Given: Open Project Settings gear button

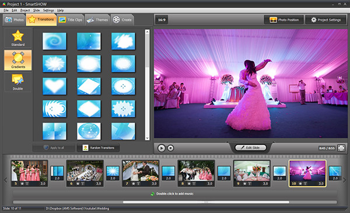Looking at the screenshot, I should [325, 20].
